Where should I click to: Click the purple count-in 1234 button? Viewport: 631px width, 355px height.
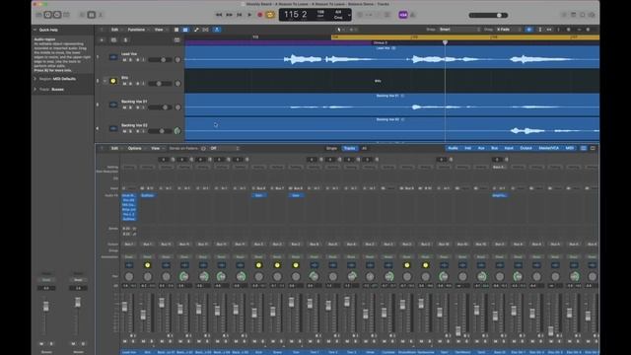[x=403, y=15]
